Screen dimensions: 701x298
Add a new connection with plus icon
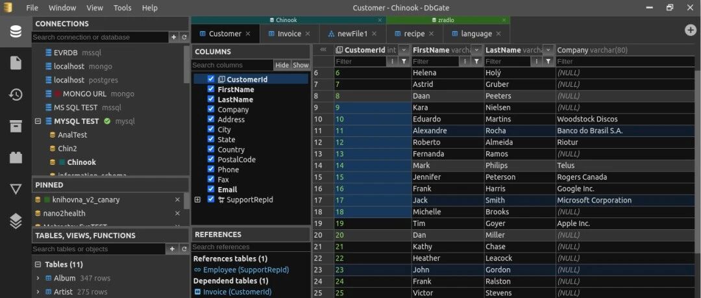click(x=174, y=37)
